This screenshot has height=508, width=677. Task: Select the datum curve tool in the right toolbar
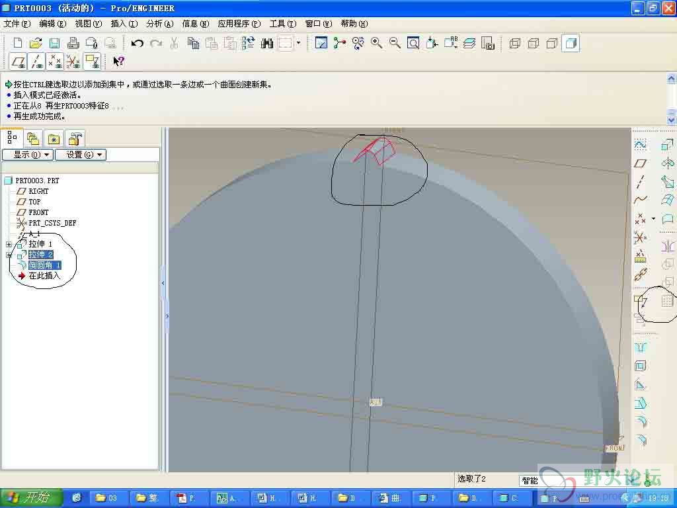coord(640,200)
